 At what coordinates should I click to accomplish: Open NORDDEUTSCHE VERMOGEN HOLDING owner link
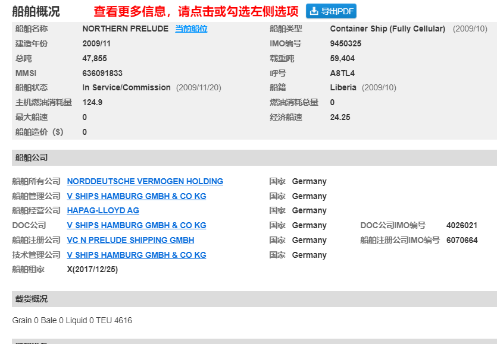(x=145, y=181)
